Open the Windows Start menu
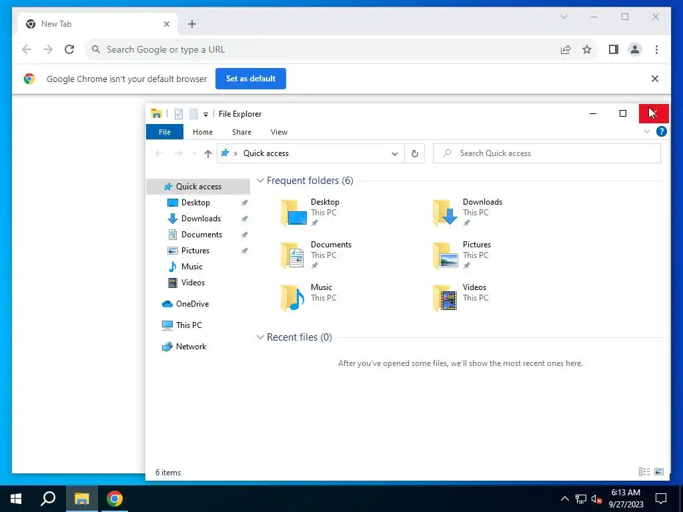Viewport: 683px width, 512px height. [x=16, y=499]
